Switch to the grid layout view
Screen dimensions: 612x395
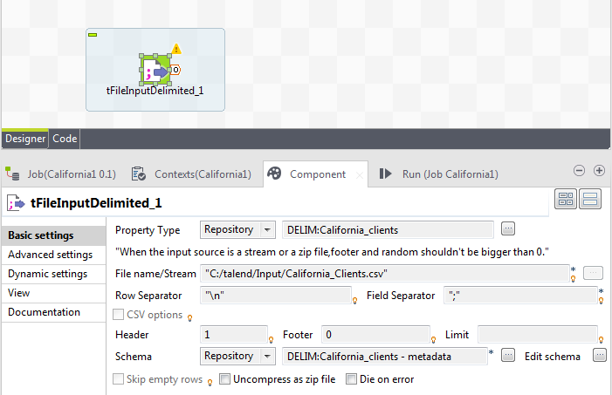(566, 199)
